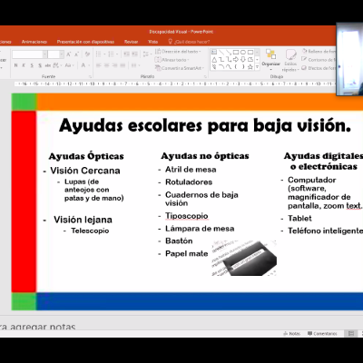Click the slide title Ayudas escolares para baja visión
363x363 pixels.
205,125
